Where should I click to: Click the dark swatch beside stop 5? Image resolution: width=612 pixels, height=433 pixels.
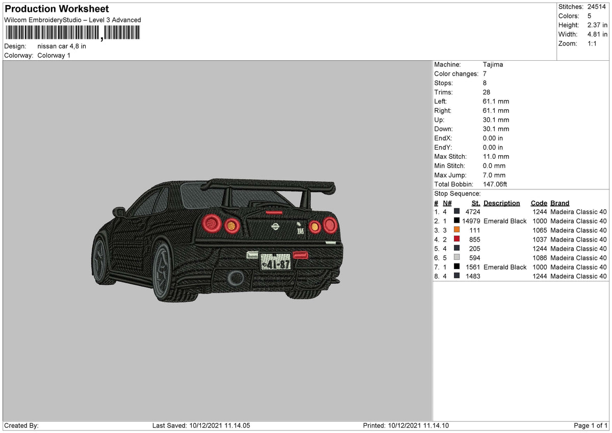point(457,249)
